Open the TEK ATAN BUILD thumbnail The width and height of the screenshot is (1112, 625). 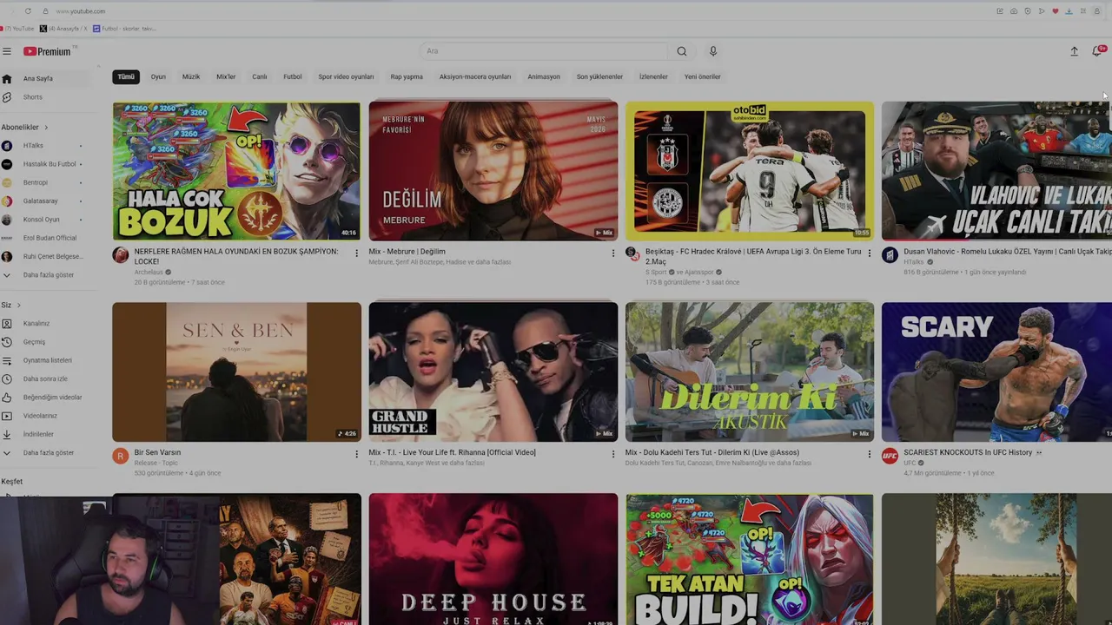point(750,559)
